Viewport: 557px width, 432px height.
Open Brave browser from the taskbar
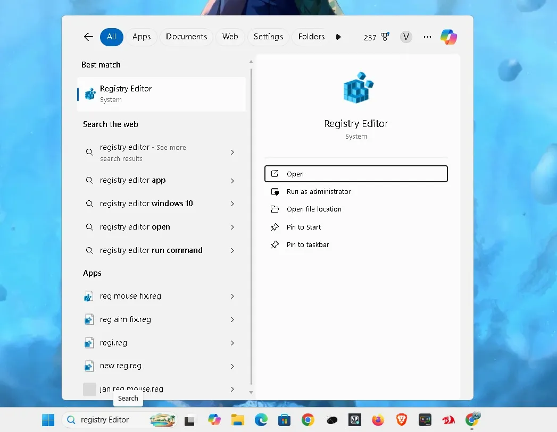tap(401, 420)
